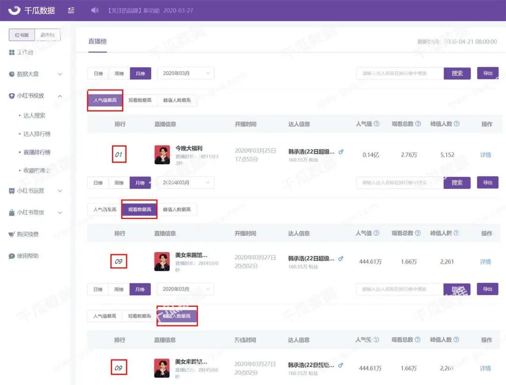Select 日榜 in the top ranking filter
The height and width of the screenshot is (385, 506).
click(98, 73)
